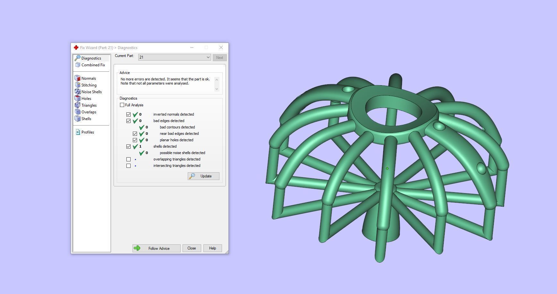Click the Triangles icon in sidebar
557x294 pixels.
pos(77,105)
